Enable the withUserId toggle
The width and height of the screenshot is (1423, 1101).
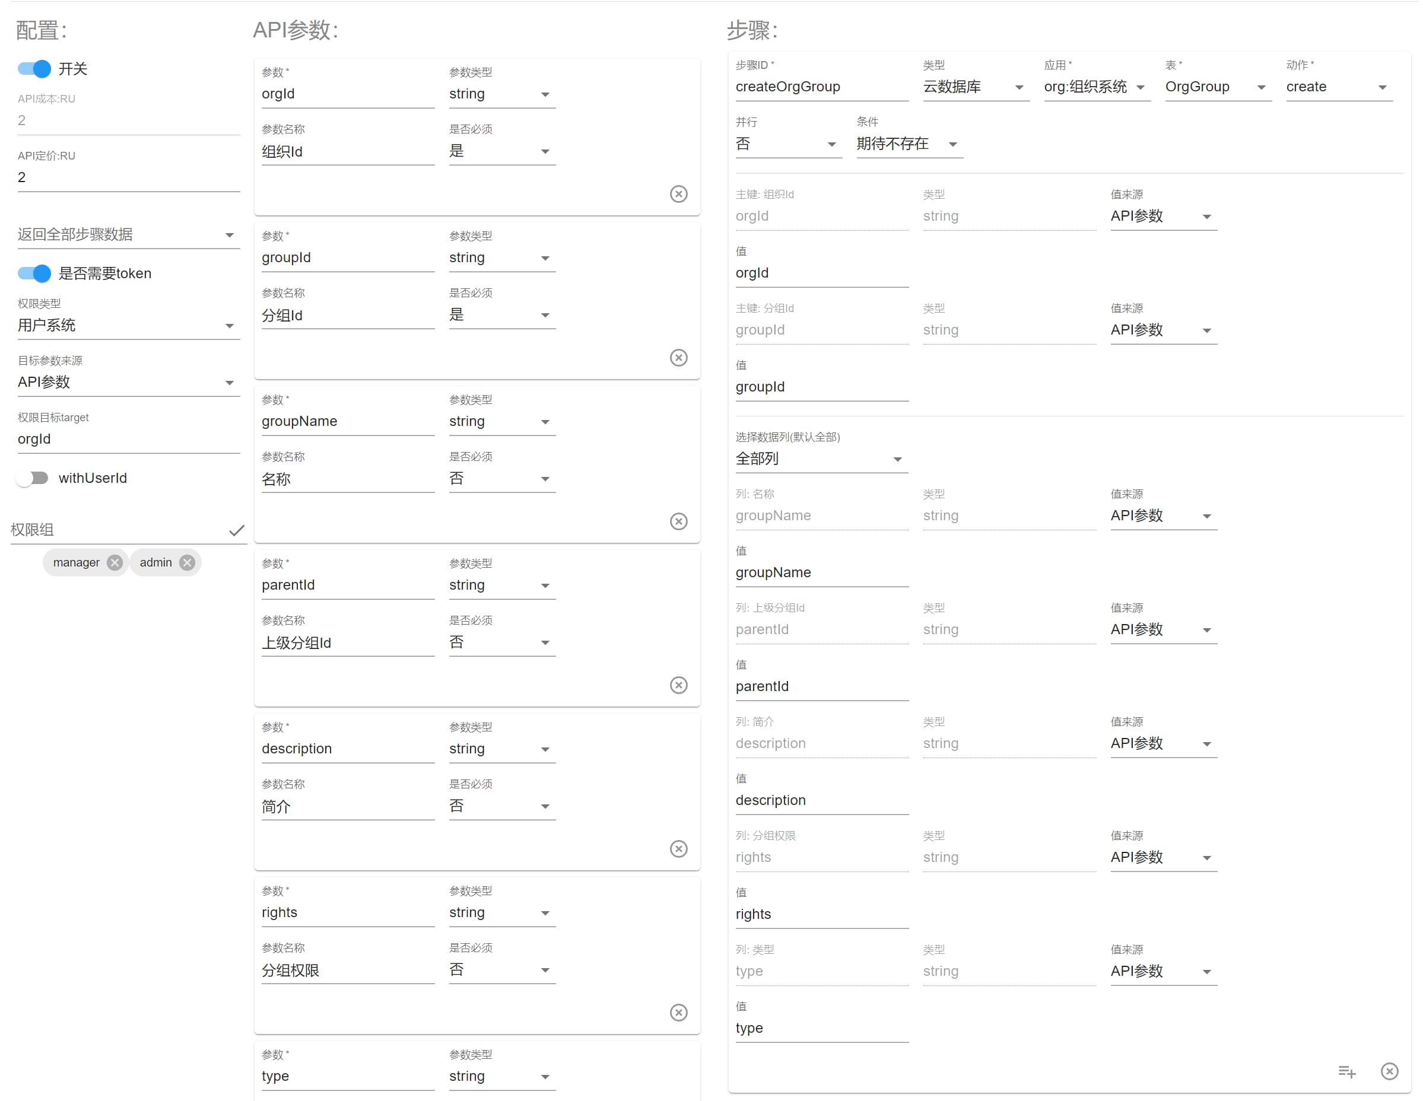click(33, 478)
